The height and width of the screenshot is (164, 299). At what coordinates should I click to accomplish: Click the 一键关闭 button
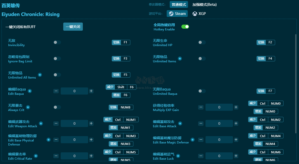(x=73, y=27)
